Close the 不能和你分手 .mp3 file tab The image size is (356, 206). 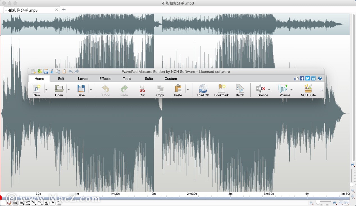[56, 10]
